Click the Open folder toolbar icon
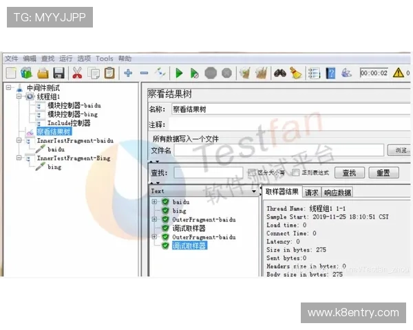This screenshot has height=330, width=413. [43, 73]
